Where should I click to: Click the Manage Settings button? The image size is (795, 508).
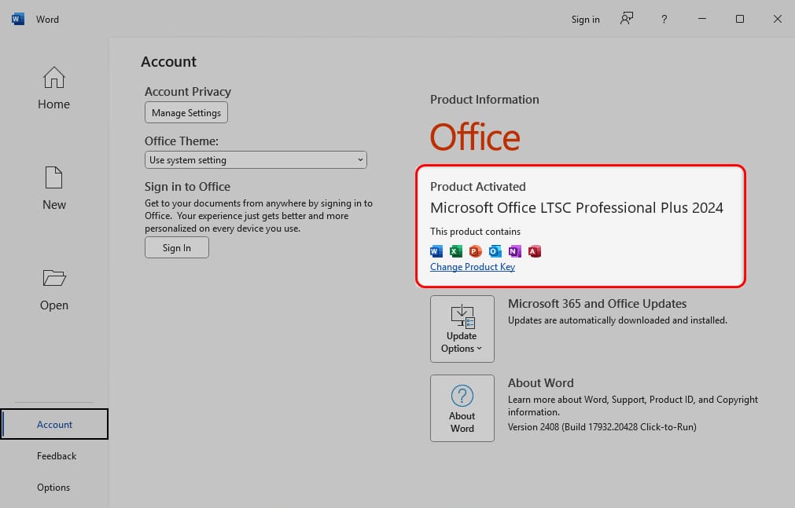pos(186,112)
